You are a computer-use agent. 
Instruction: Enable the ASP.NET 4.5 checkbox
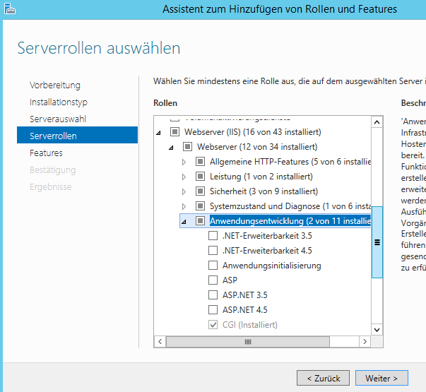click(213, 309)
